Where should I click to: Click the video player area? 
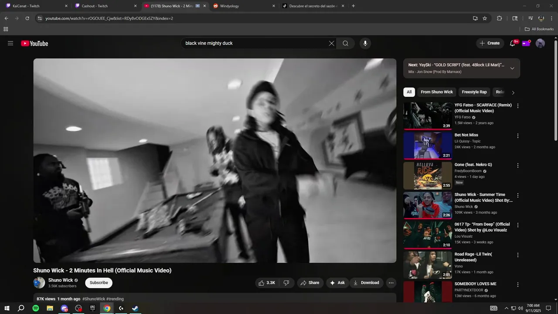pos(214,160)
